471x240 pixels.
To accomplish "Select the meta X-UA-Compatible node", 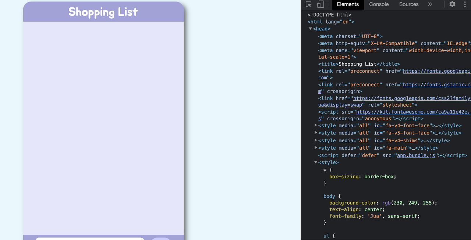I will coord(394,43).
